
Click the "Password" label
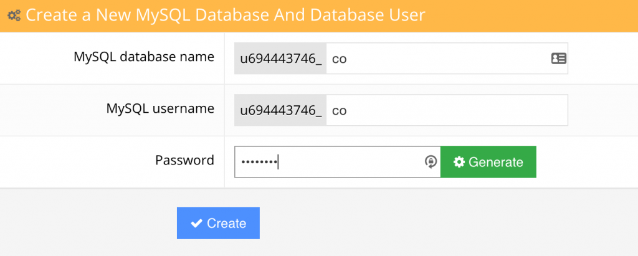(x=184, y=160)
